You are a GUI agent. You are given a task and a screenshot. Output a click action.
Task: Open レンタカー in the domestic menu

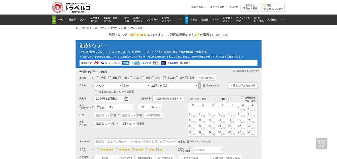point(152,20)
